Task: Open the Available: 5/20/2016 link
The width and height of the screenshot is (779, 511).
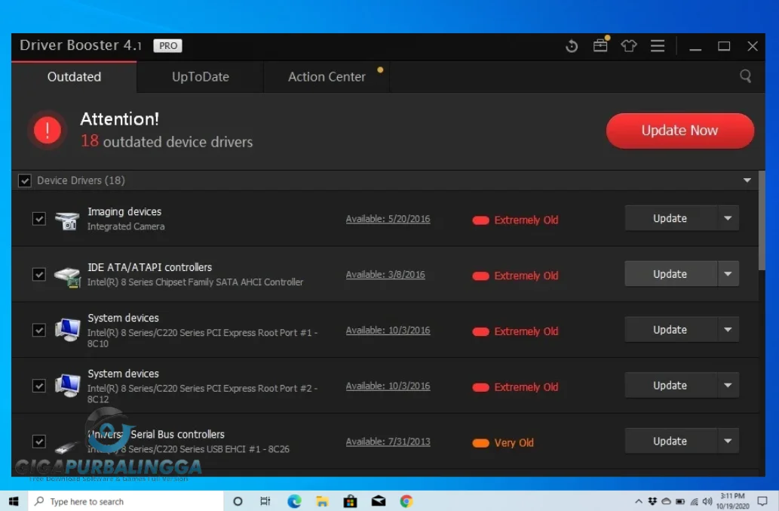Action: coord(388,219)
